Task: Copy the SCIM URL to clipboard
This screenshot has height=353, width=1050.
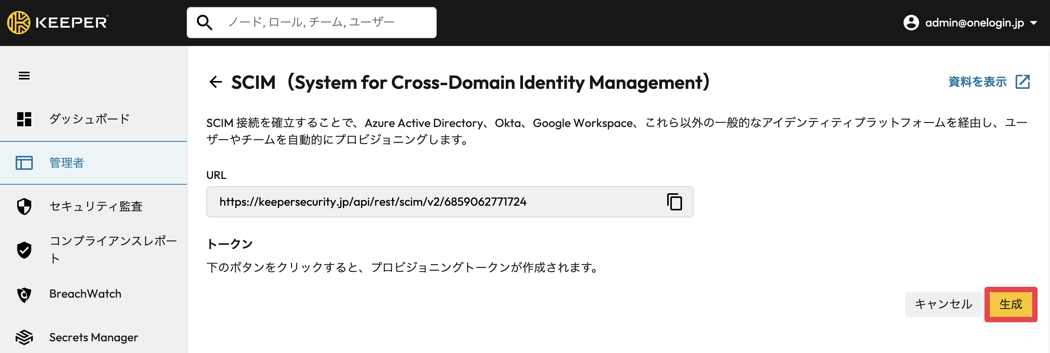Action: pyautogui.click(x=674, y=202)
